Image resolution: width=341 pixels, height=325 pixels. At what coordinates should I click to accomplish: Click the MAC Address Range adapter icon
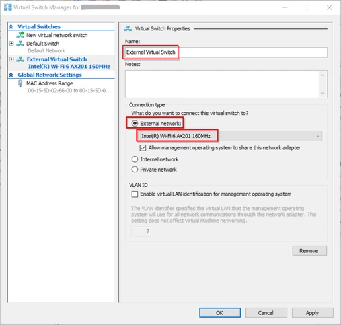click(x=20, y=83)
